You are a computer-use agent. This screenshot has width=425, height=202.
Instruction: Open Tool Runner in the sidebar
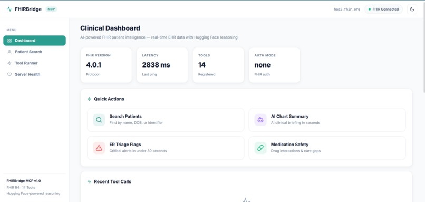[34, 63]
